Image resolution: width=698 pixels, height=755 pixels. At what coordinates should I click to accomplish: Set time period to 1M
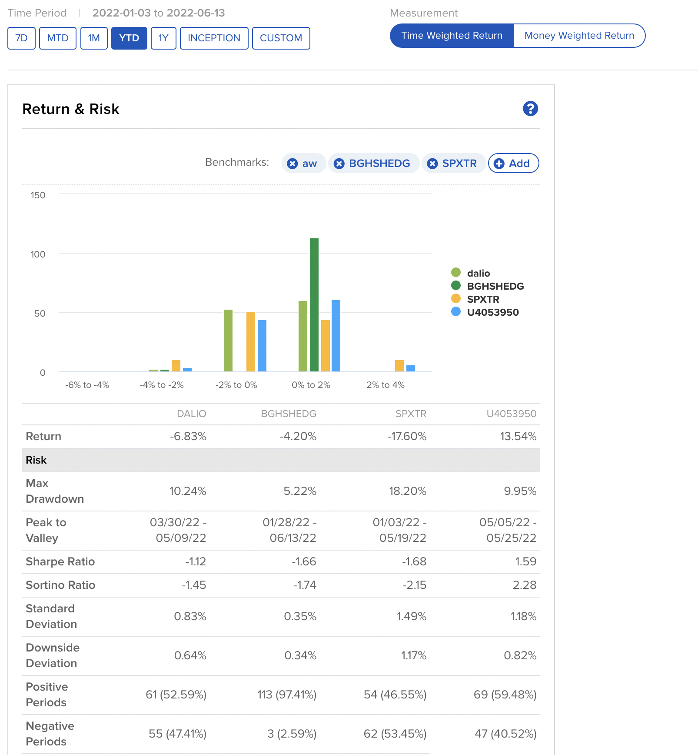[x=94, y=38]
